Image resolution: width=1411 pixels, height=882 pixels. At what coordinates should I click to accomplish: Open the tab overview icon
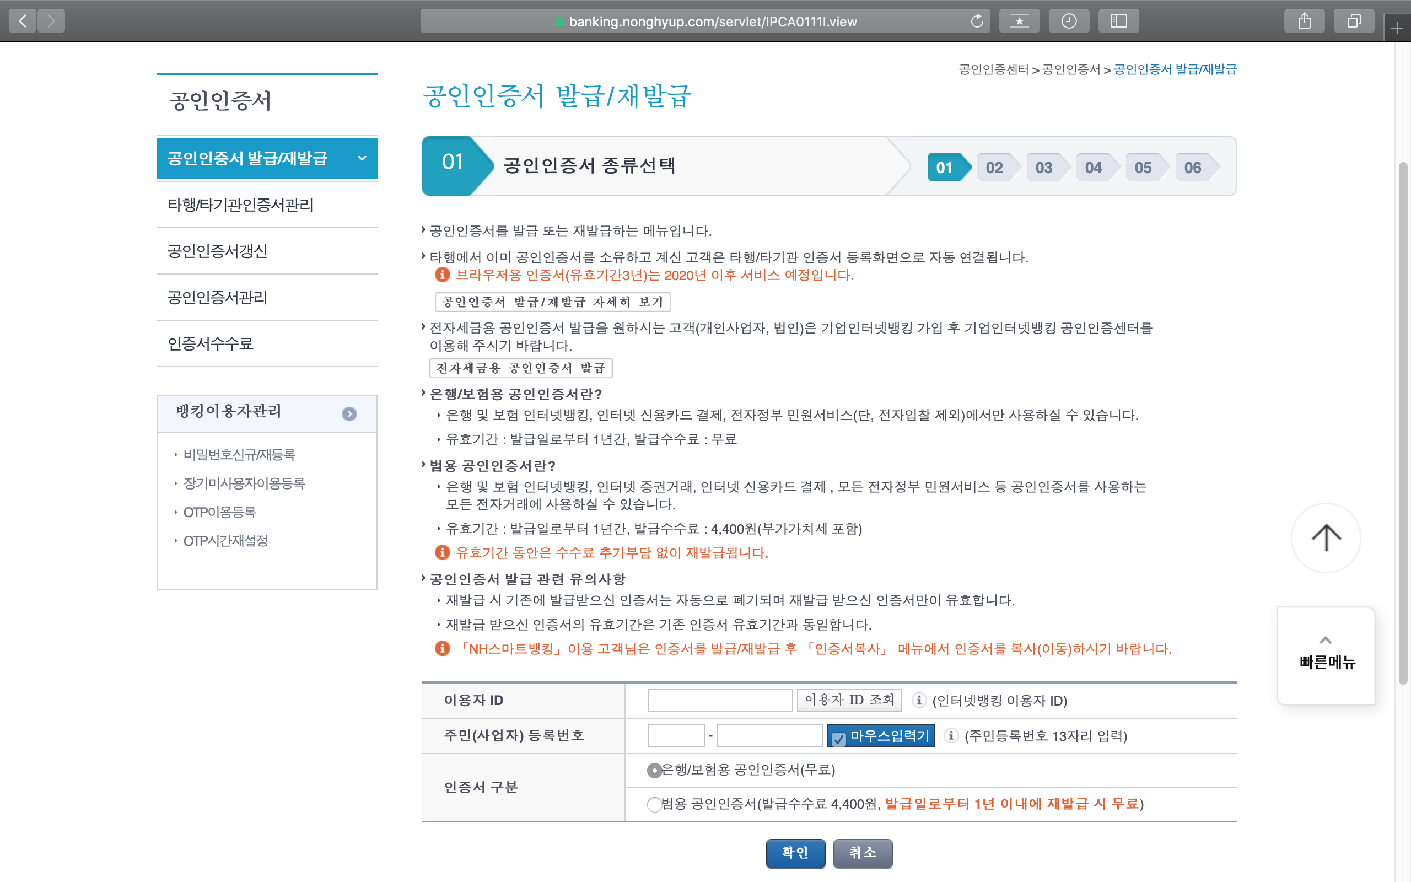1354,21
